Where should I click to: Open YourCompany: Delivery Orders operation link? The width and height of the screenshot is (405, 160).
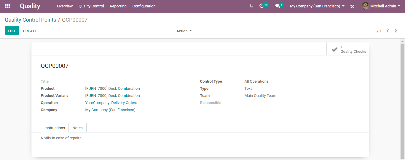111,103
